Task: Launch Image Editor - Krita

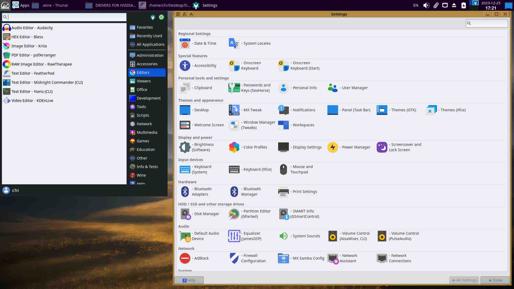Action: coord(29,46)
